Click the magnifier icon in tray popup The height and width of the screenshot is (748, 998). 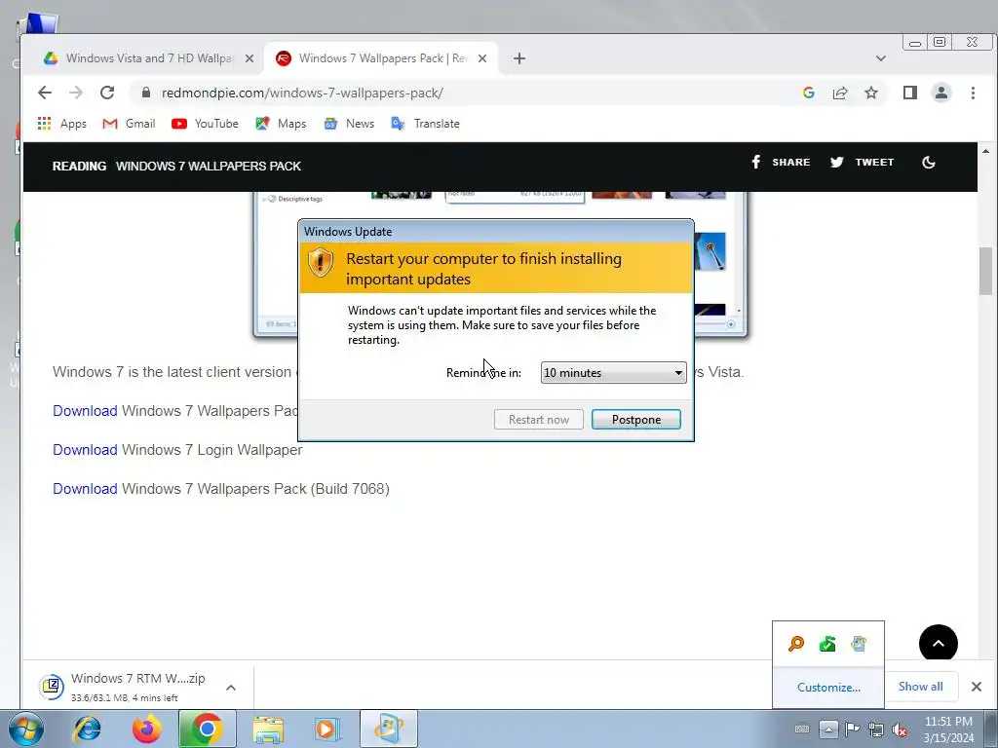coord(795,644)
